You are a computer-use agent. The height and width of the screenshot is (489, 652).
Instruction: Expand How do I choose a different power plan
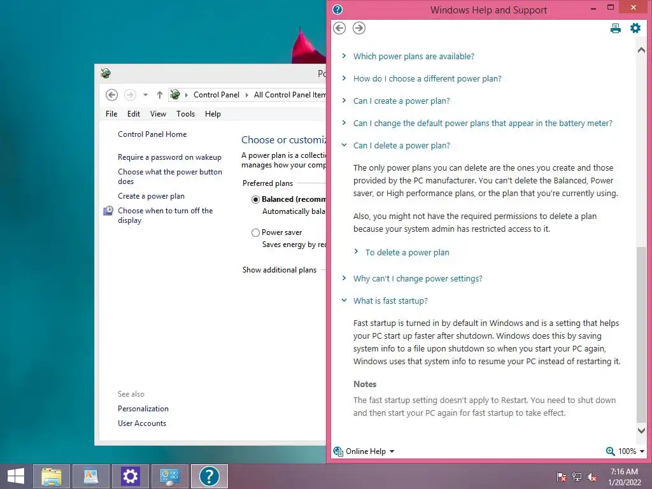[x=427, y=78]
